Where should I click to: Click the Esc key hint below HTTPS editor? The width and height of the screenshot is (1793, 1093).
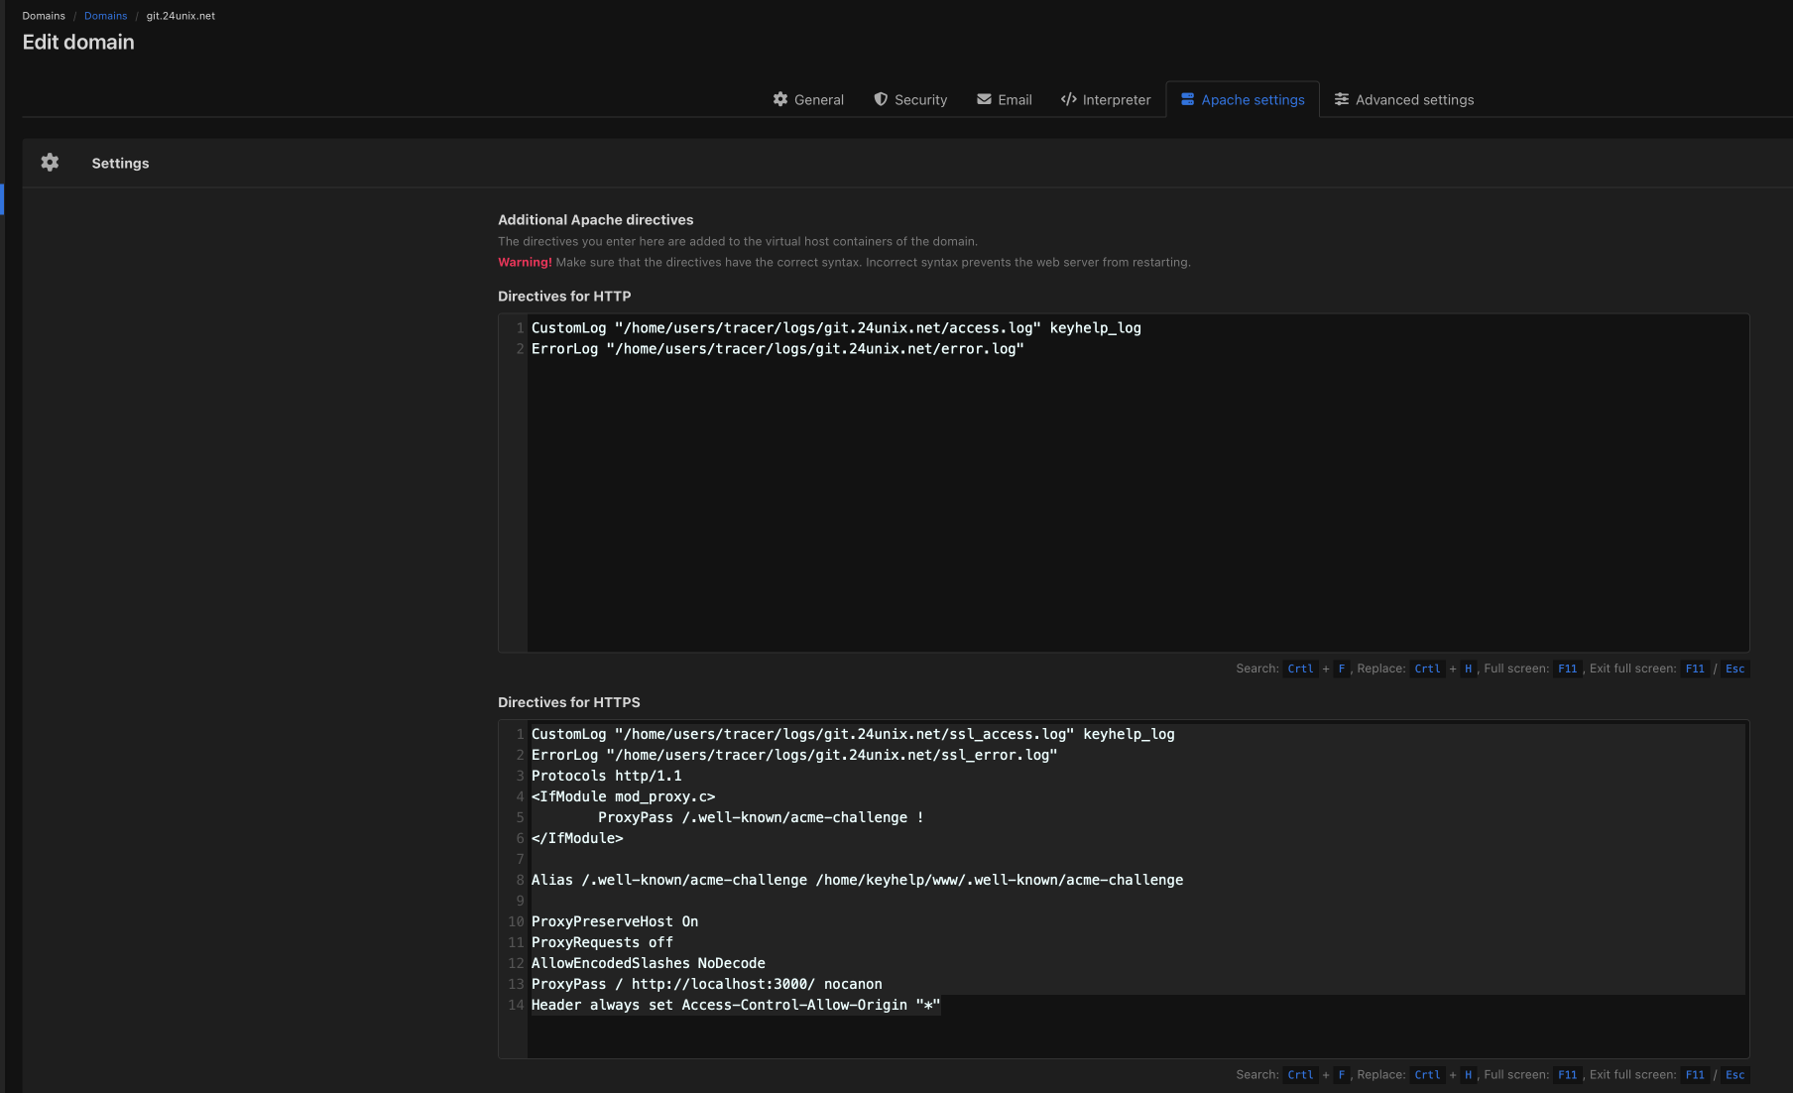pyautogui.click(x=1734, y=1075)
